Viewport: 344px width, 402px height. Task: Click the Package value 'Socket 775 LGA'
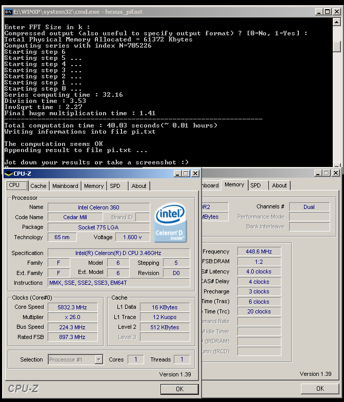pyautogui.click(x=98, y=227)
